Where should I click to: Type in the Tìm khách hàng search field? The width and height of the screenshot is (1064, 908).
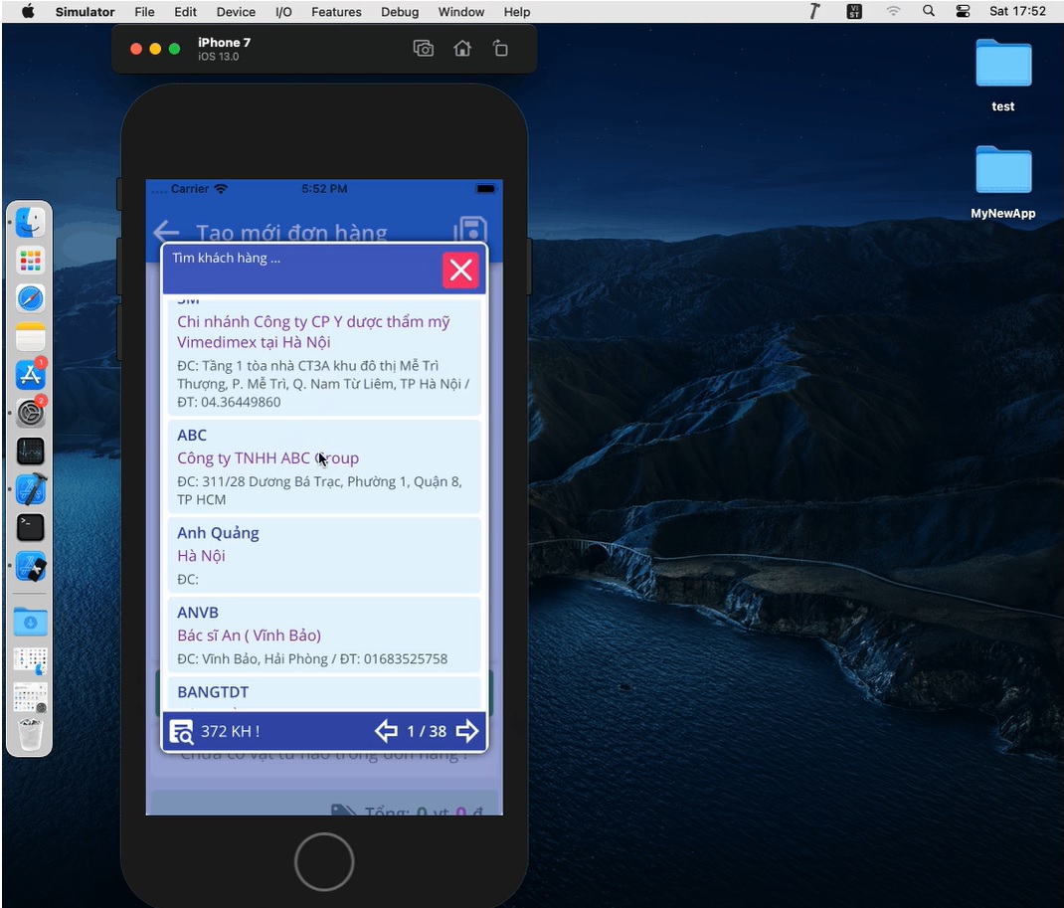(x=298, y=259)
